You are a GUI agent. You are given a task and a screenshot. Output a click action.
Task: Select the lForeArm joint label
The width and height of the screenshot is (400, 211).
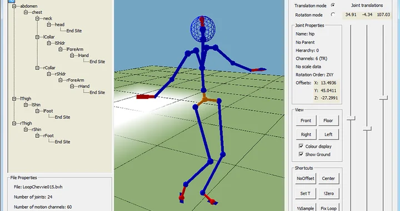pyautogui.click(x=75, y=49)
